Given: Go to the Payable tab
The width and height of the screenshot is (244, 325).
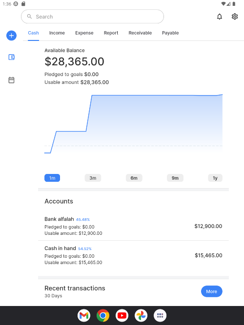Looking at the screenshot, I should tap(170, 33).
